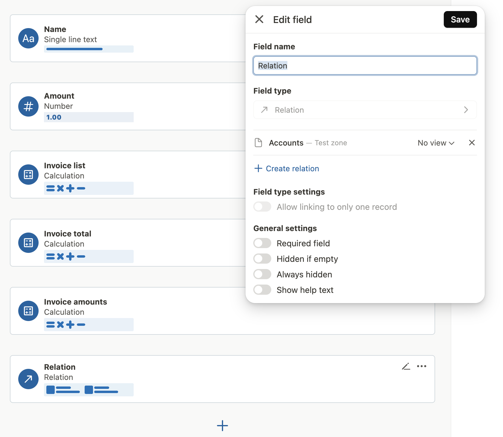
Task: Click the plus icon beside Create relation
Action: (258, 168)
